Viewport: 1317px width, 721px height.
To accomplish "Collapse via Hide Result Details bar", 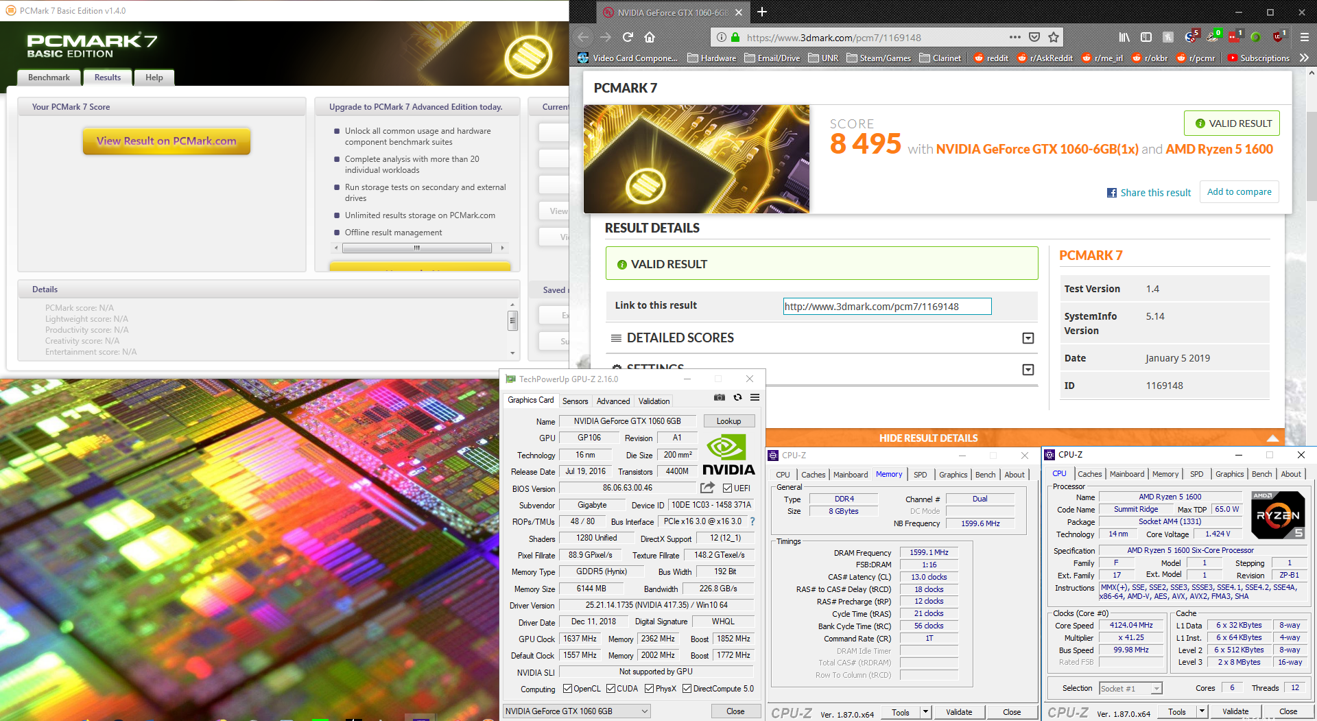I will pos(1025,438).
